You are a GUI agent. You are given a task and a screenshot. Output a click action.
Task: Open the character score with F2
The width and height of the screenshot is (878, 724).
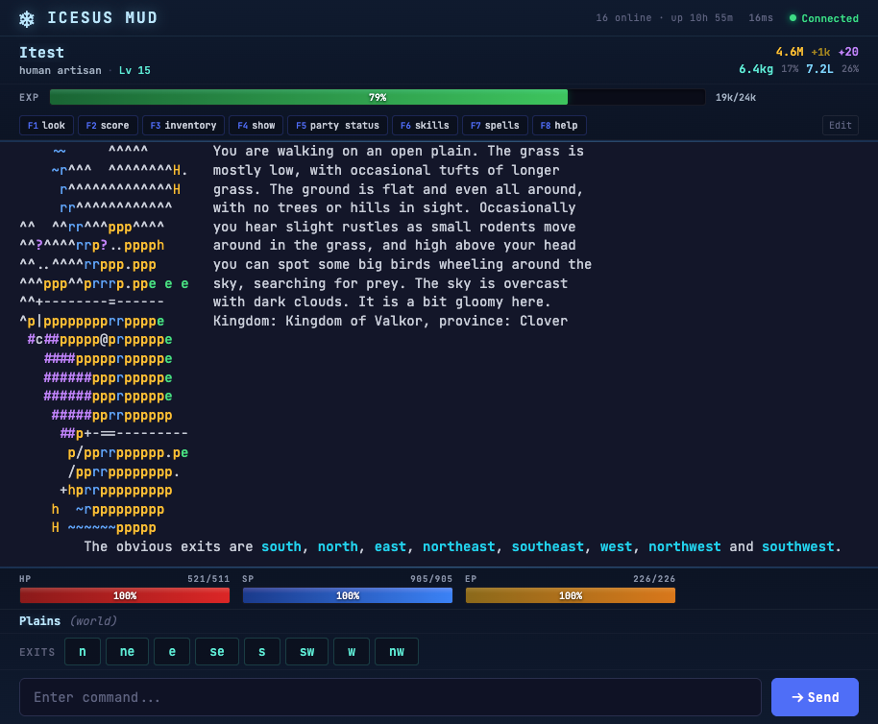tap(107, 125)
